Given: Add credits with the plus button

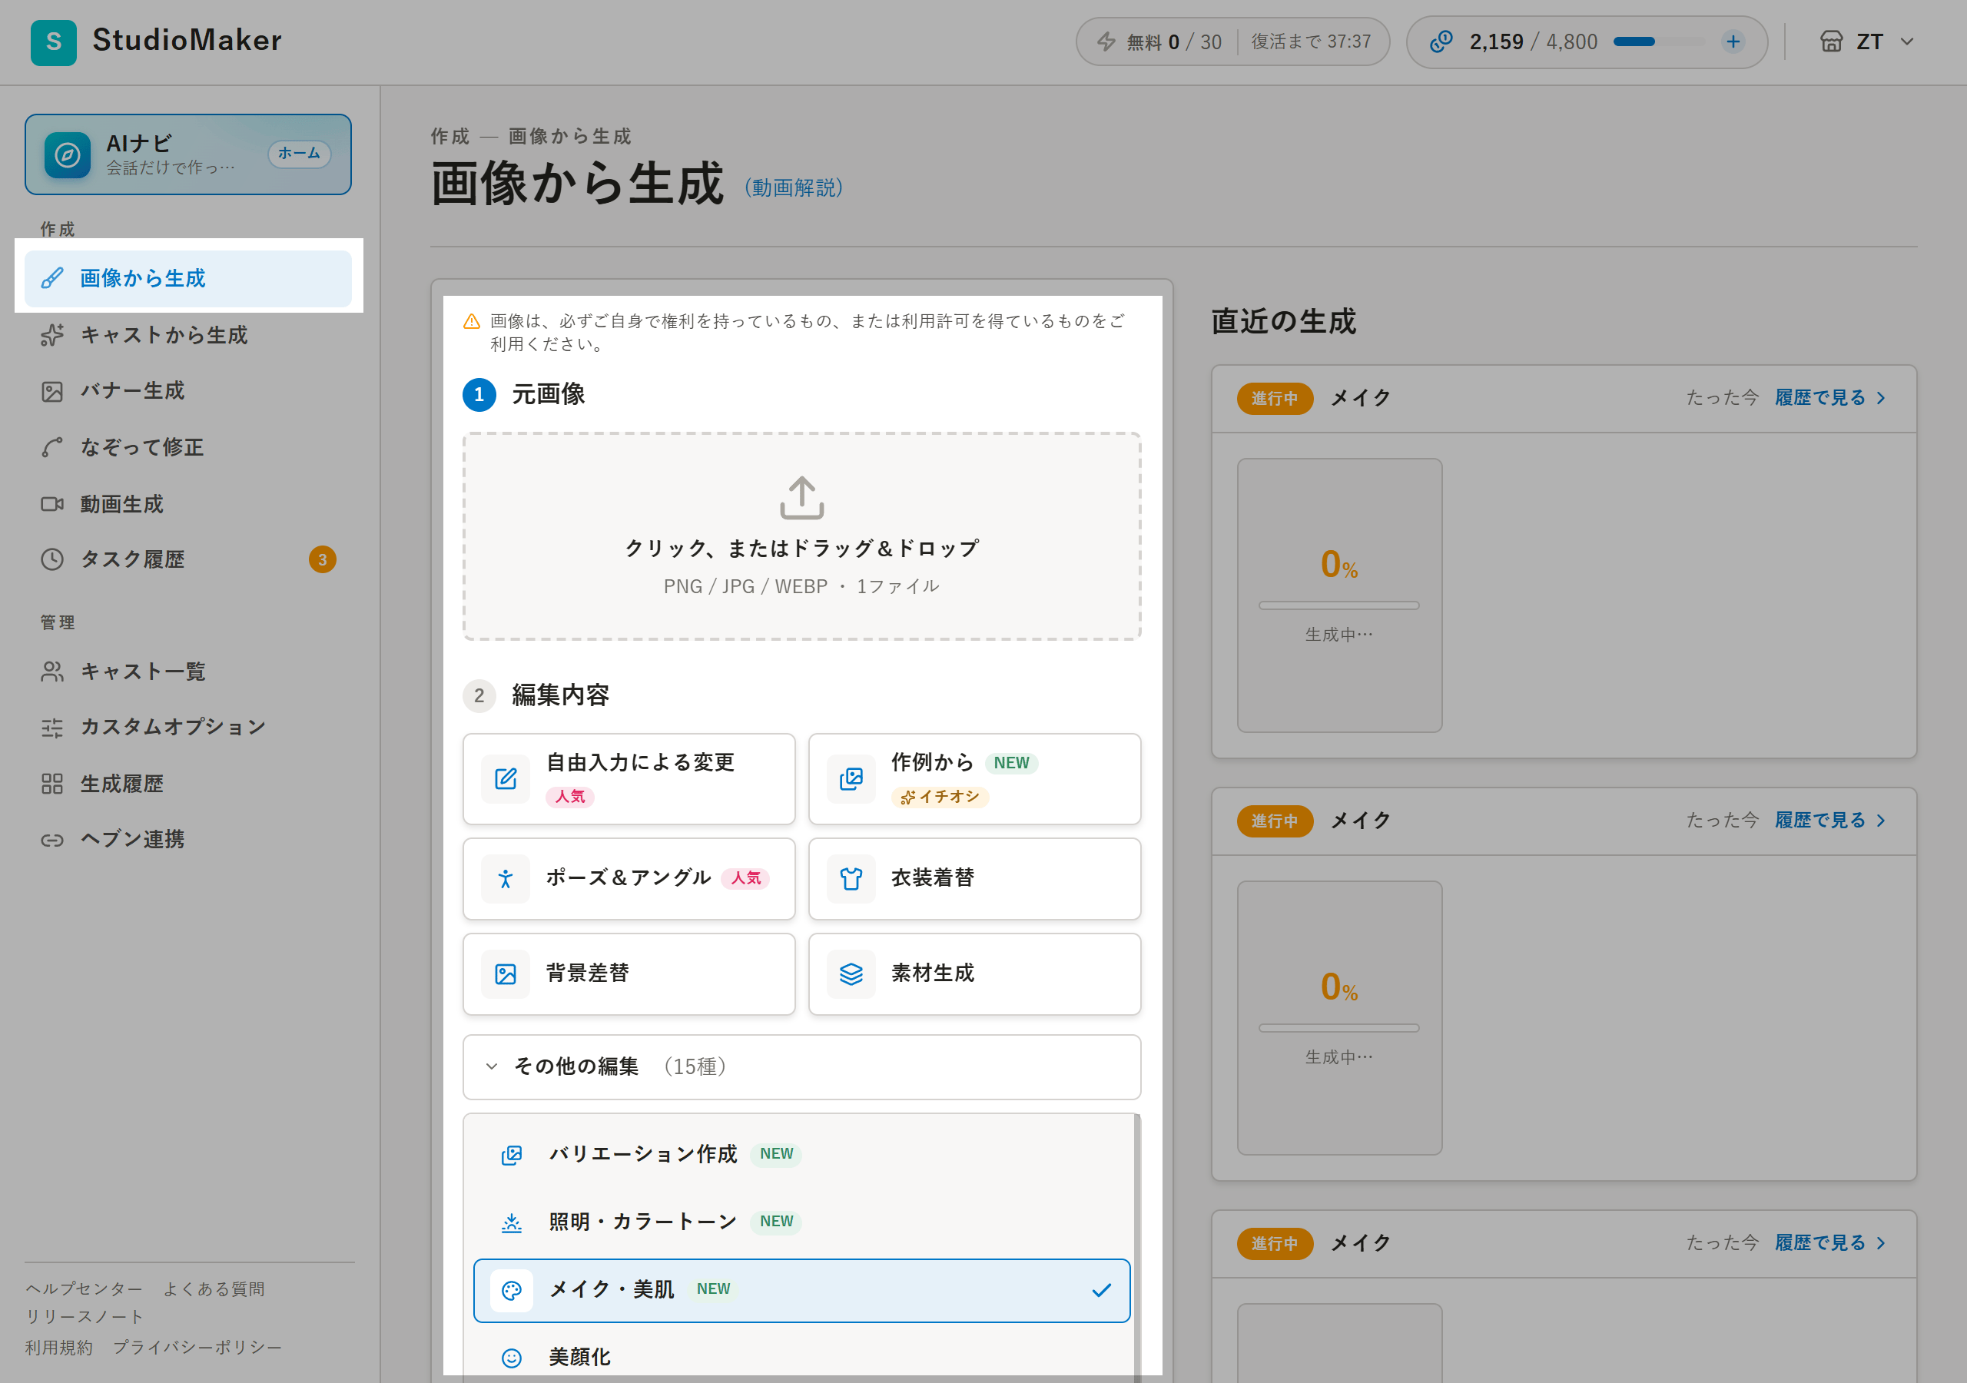Looking at the screenshot, I should pos(1733,41).
